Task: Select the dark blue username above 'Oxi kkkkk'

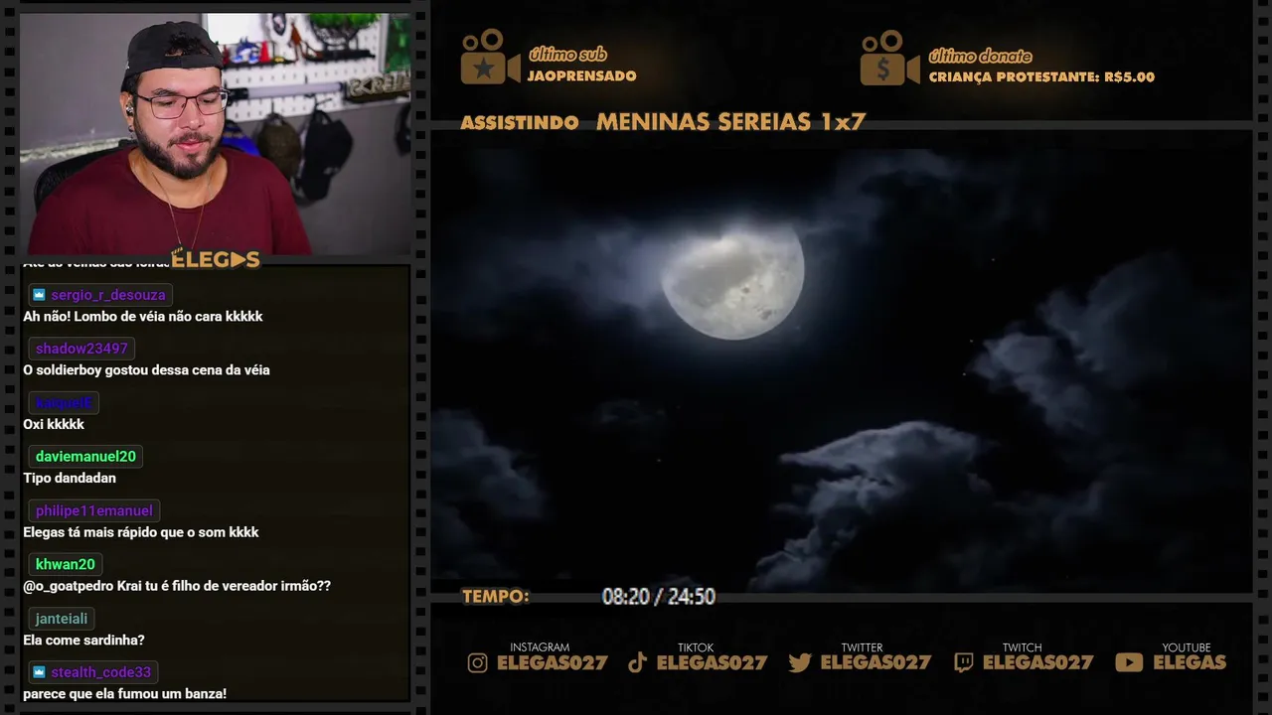Action: coord(64,403)
